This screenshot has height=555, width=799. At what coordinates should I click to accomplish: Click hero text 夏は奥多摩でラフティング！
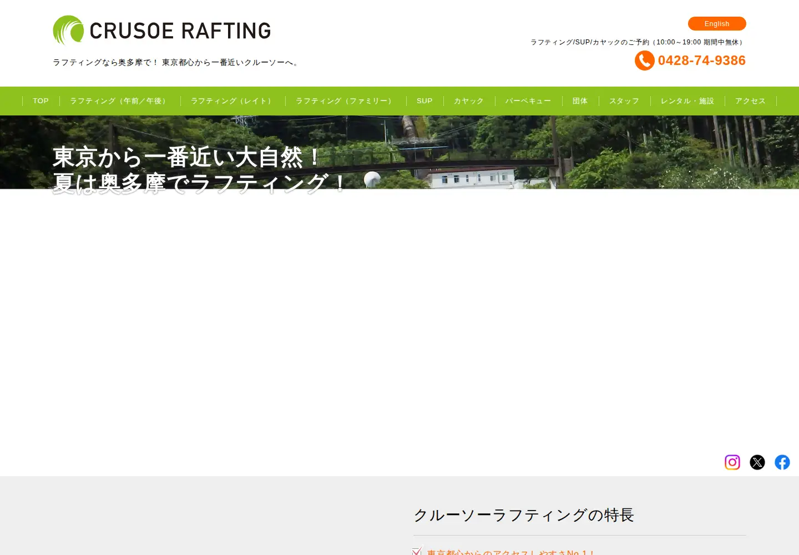point(200,184)
